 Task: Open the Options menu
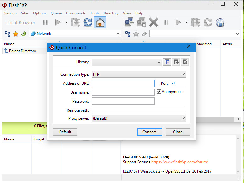(40, 13)
